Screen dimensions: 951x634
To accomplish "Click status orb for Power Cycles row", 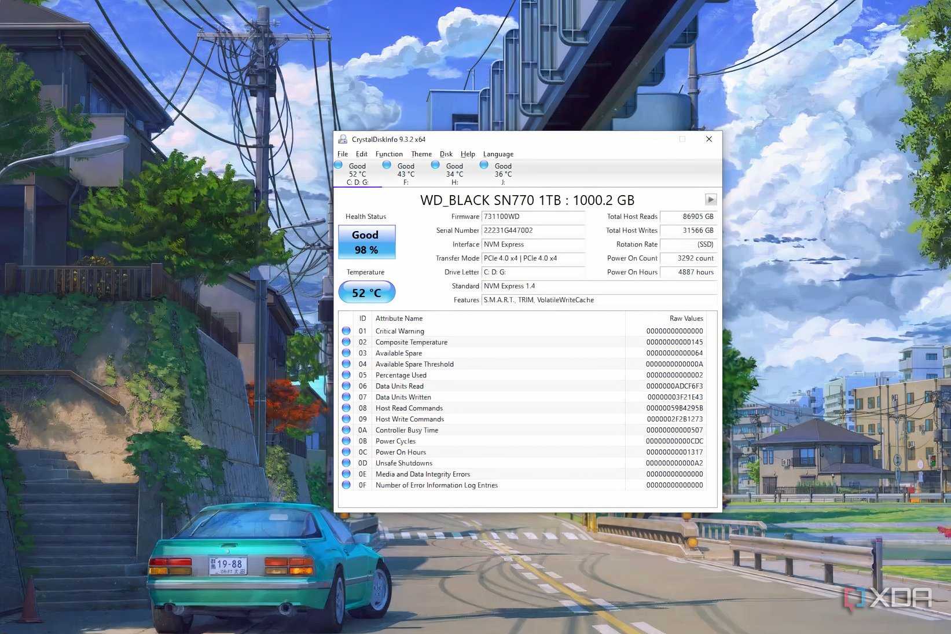I will [346, 441].
